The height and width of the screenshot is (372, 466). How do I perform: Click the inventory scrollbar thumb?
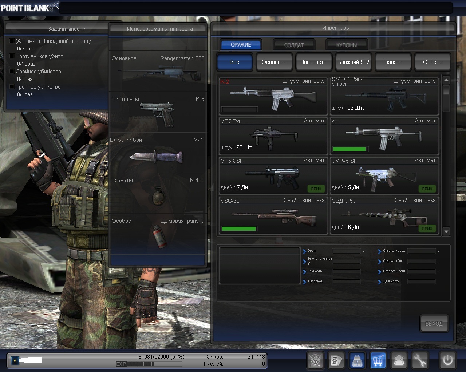pos(446,90)
